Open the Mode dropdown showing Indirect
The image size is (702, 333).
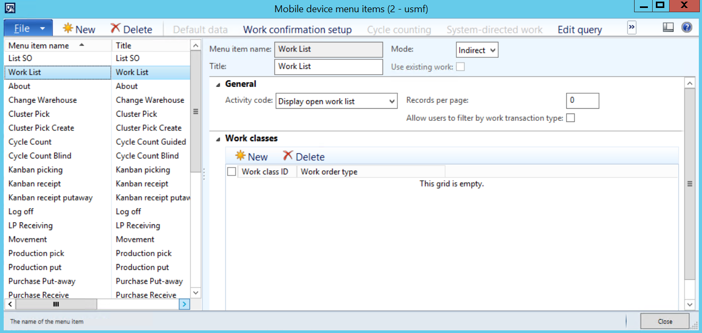[x=477, y=50]
